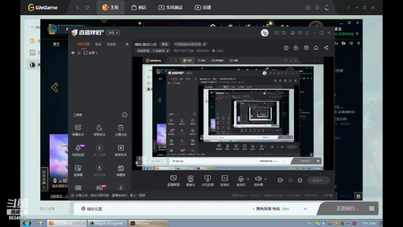Image resolution: width=403 pixels, height=227 pixels.
Task: Expand the microphone options arrow
Action: click(248, 179)
